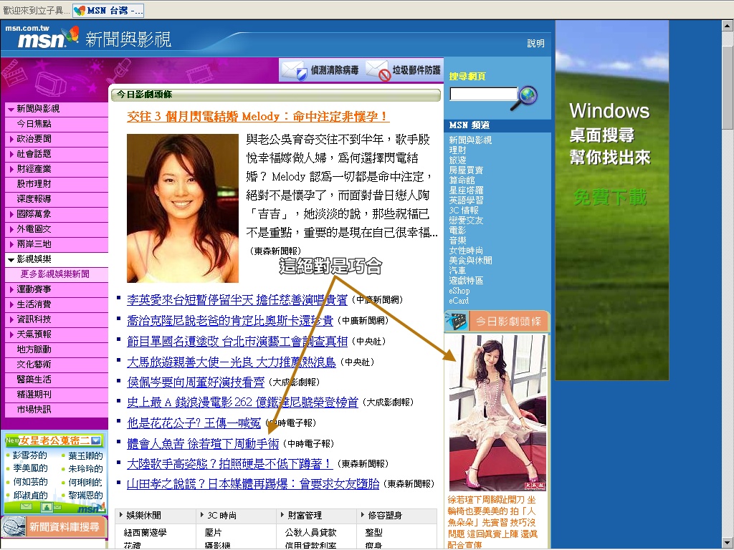Open article 李英愛來台短暫停留半天

(x=237, y=300)
